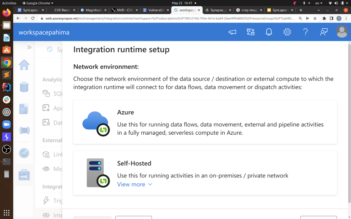351x219 pixels.
Task: Select the Azure integration runtime card
Action: (x=205, y=122)
